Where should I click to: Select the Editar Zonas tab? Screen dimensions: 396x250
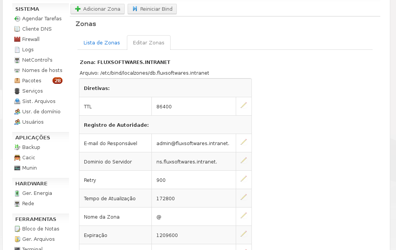coord(149,43)
